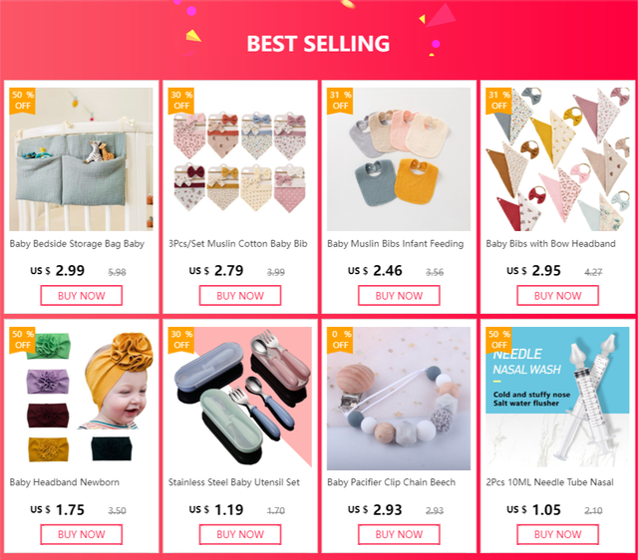The height and width of the screenshot is (560, 638).
Task: Buy the 2Pcs Needle Tube Nasal
Action: pyautogui.click(x=557, y=534)
